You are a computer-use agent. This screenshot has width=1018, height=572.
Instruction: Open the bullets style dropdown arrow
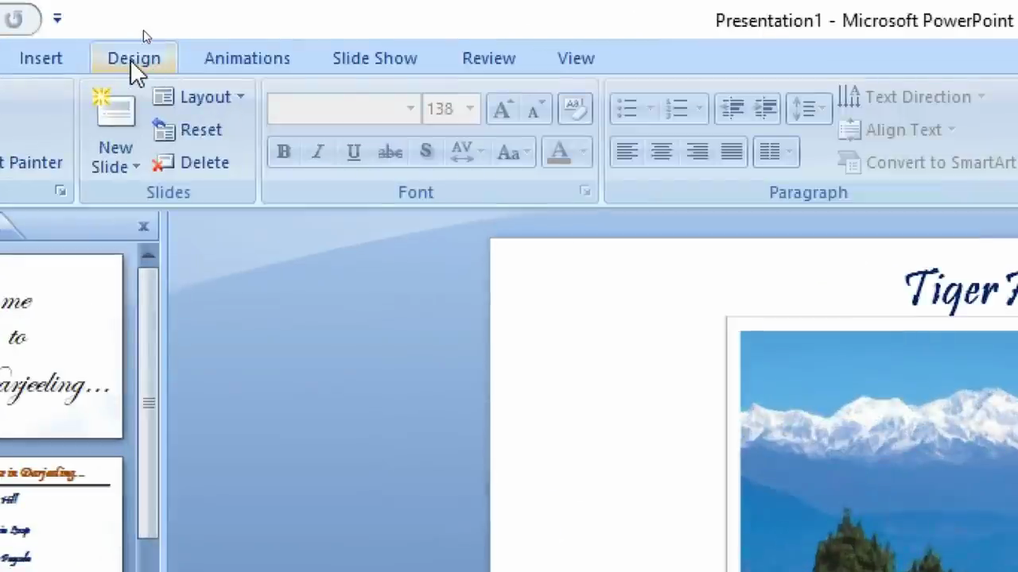click(x=651, y=109)
